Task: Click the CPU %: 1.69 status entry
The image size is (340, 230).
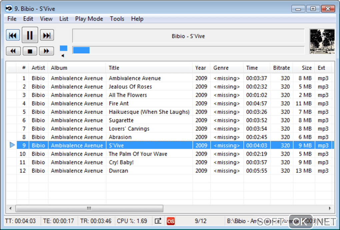Action: click(132, 221)
